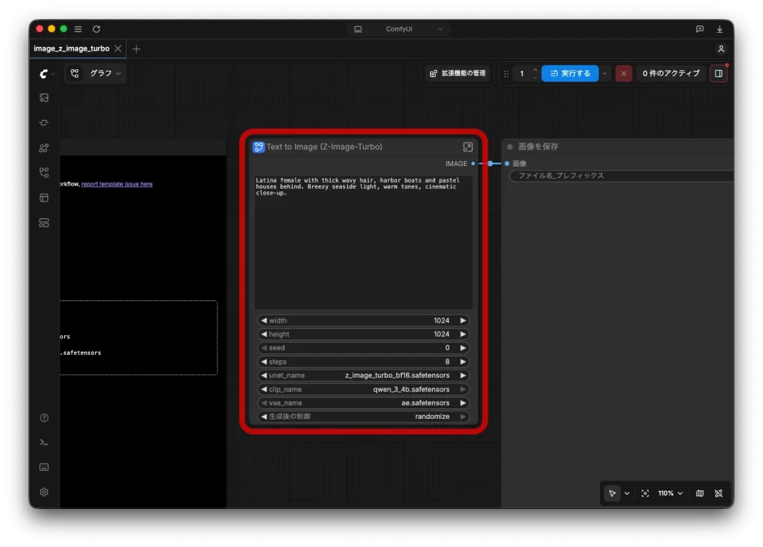Open the ComfyUI logo menu
This screenshot has width=763, height=547.
[x=44, y=74]
